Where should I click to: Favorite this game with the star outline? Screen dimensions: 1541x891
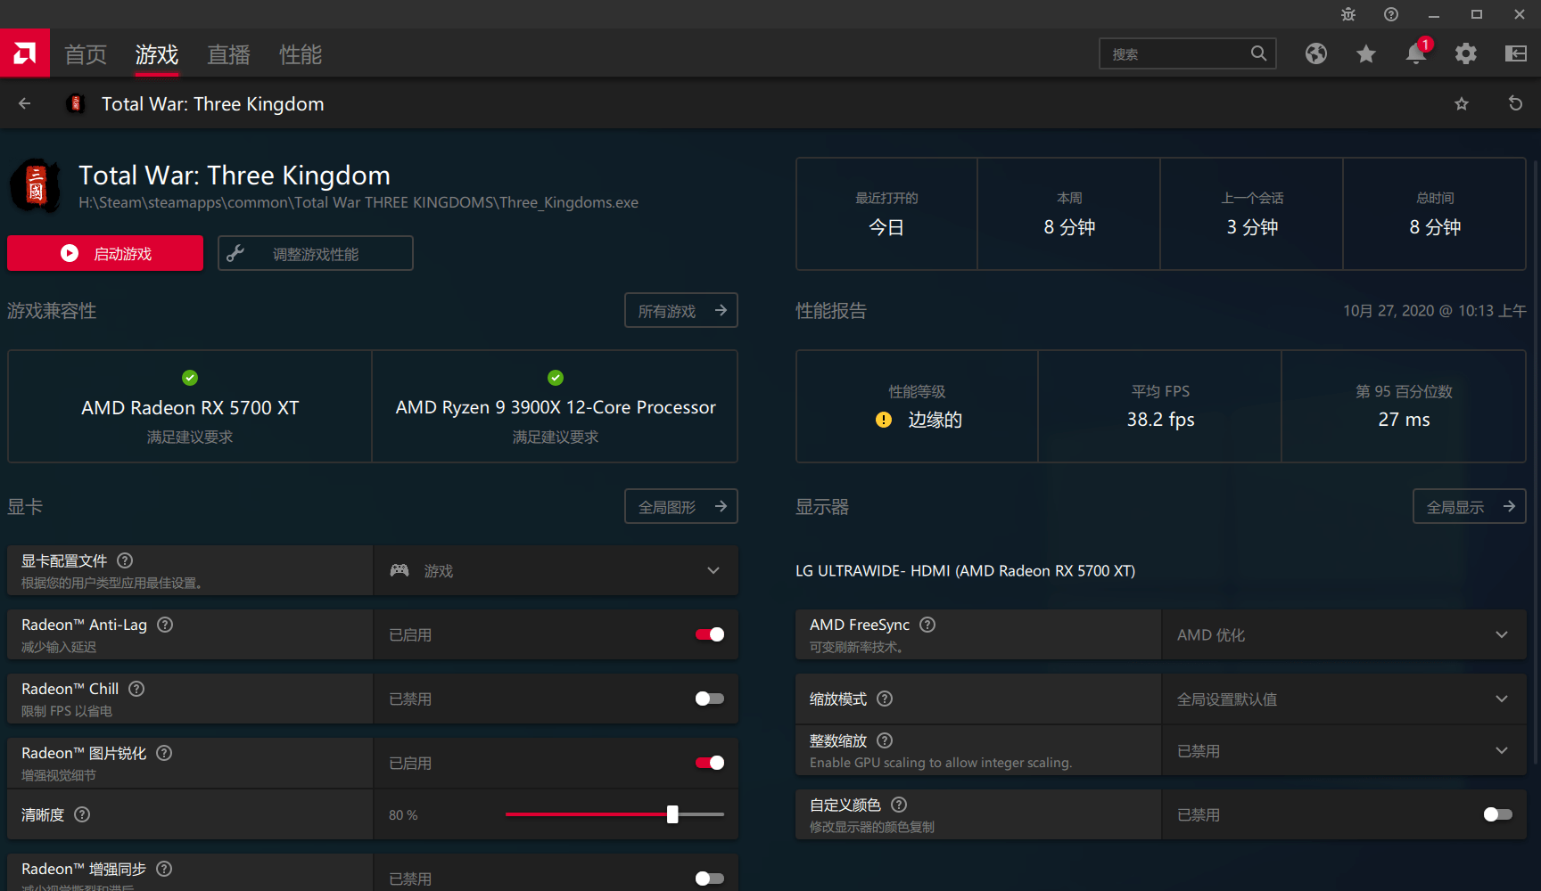tap(1462, 104)
